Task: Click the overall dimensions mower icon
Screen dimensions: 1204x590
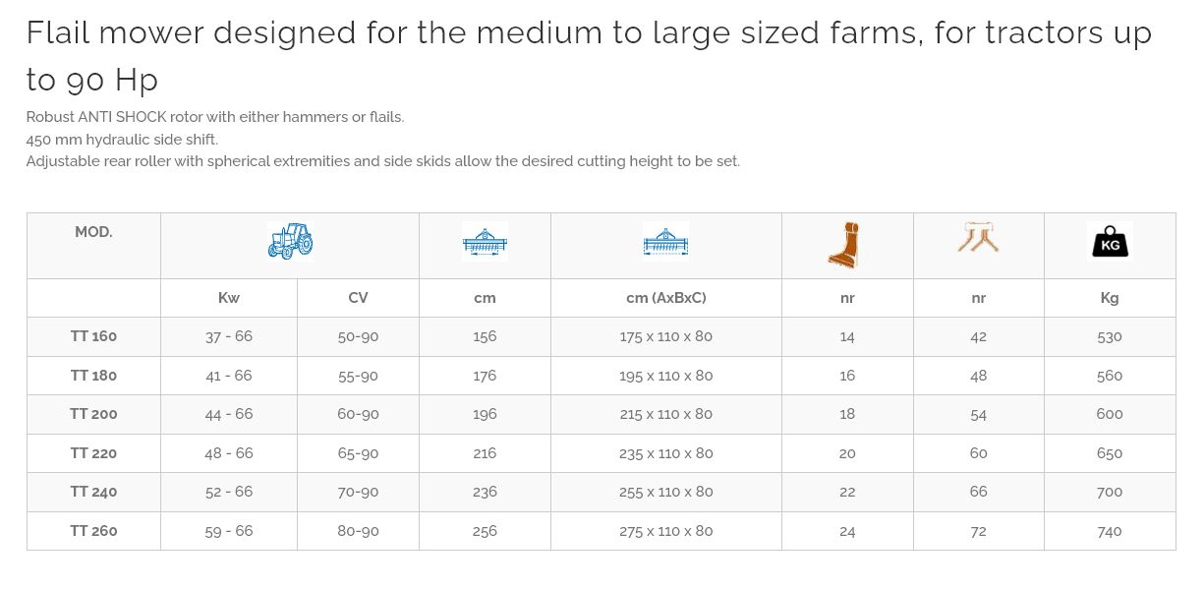Action: point(665,241)
